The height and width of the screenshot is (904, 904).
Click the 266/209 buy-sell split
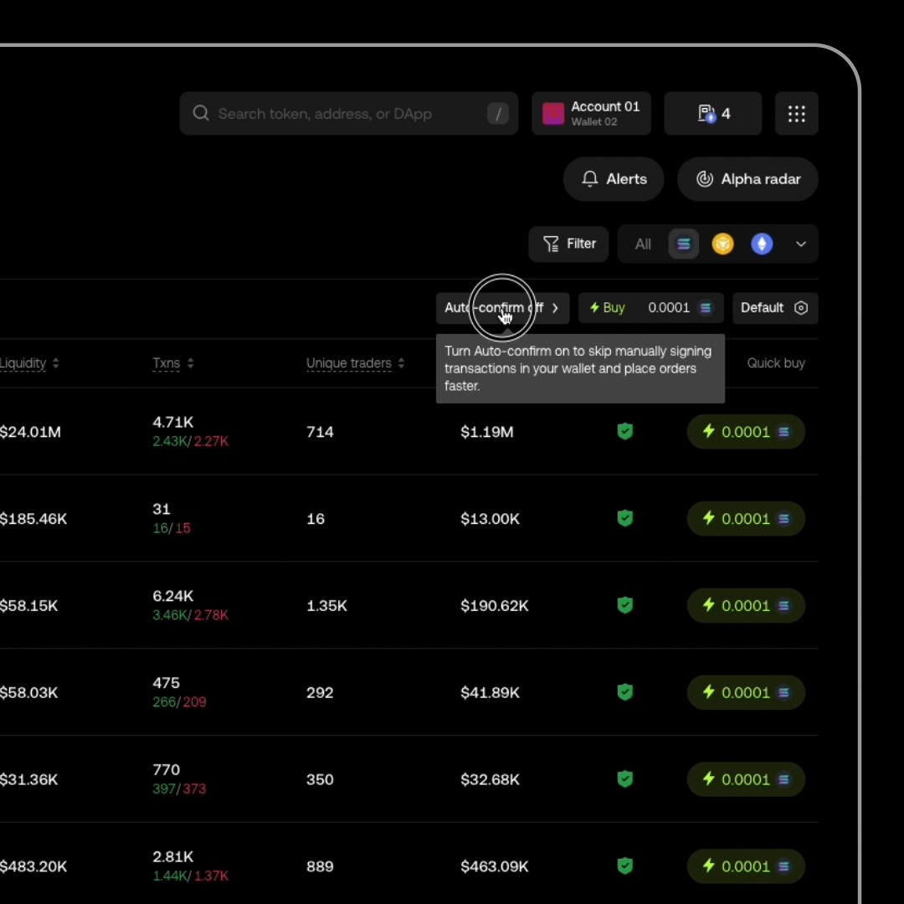pyautogui.click(x=179, y=701)
